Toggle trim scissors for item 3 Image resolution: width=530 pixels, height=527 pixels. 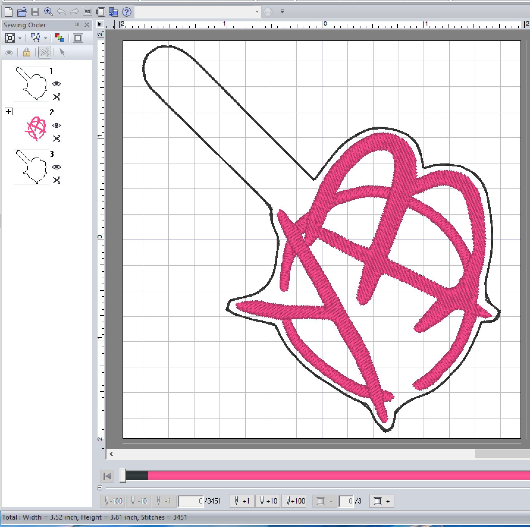[x=57, y=180]
